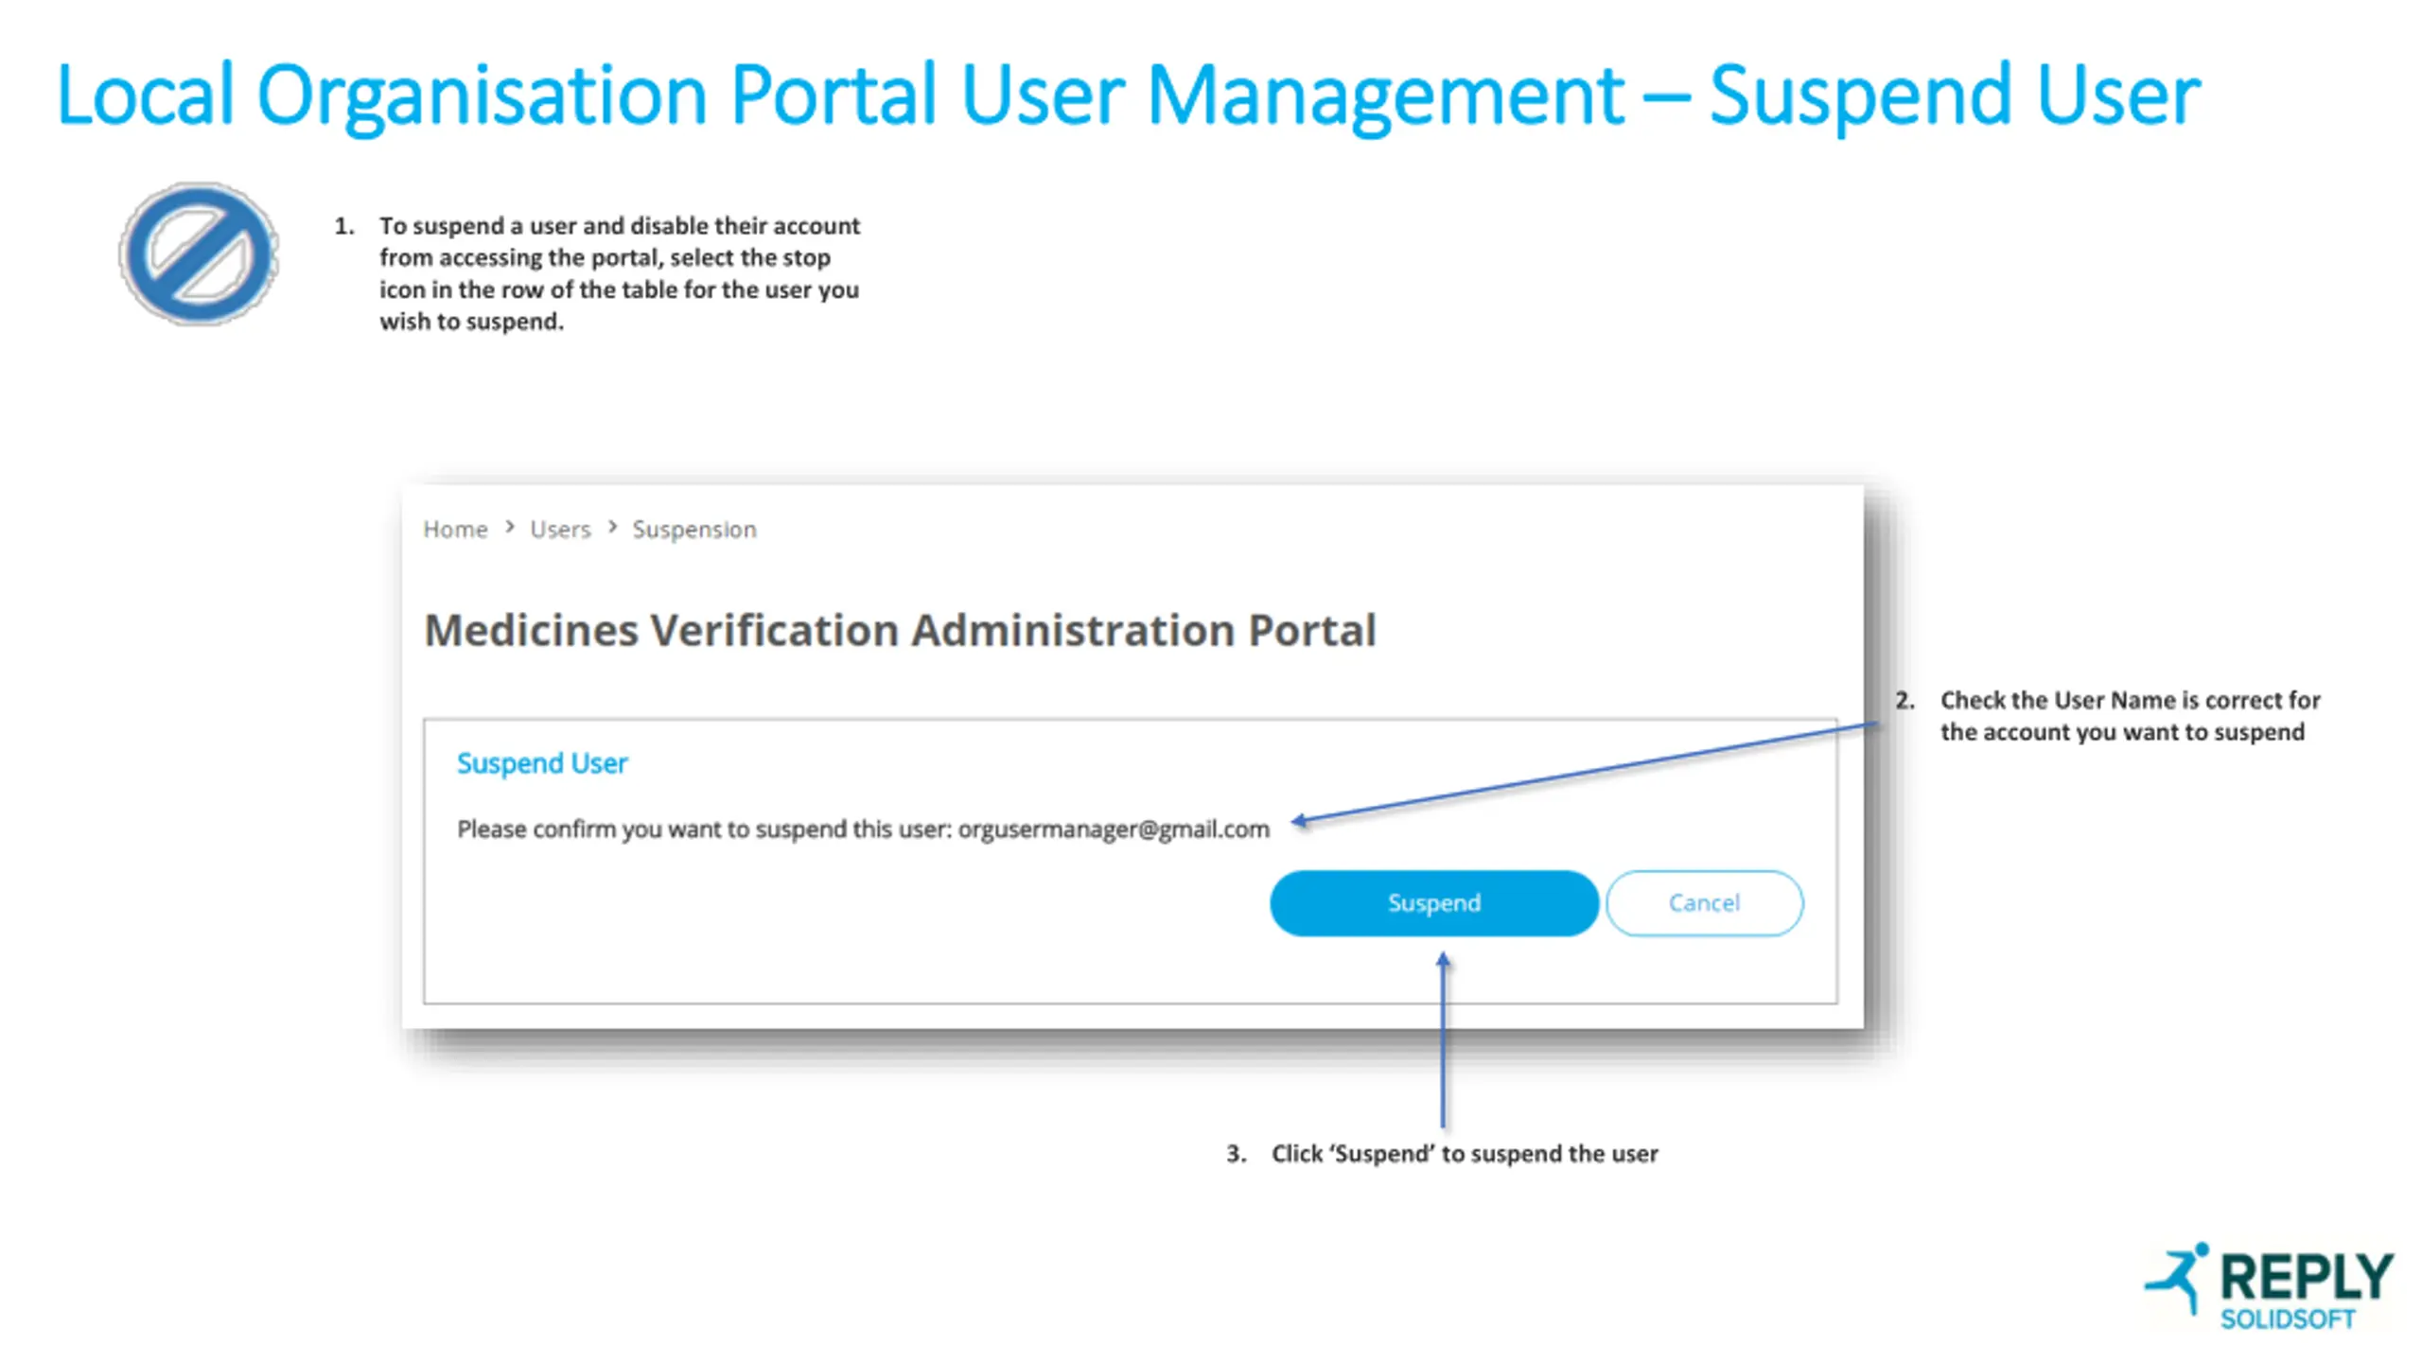Viewport: 2422px width, 1362px height.
Task: Select the Suspension breadcrumb item
Action: [694, 529]
